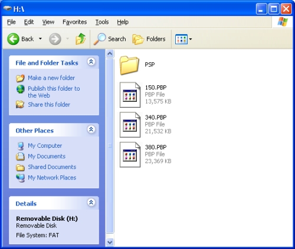Click Share this folder link
This screenshot has height=249, width=295.
(49, 104)
